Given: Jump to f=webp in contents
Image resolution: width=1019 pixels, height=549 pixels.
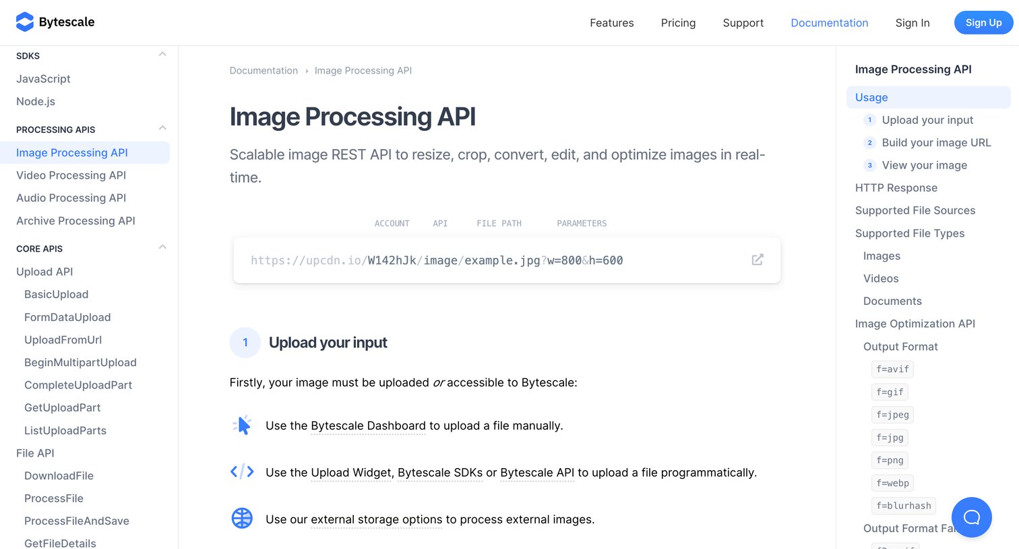Looking at the screenshot, I should pos(892,483).
